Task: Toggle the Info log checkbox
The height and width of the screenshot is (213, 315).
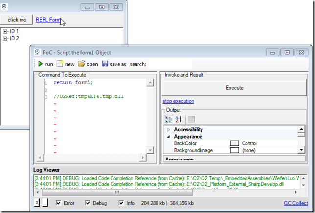Action: [121, 203]
